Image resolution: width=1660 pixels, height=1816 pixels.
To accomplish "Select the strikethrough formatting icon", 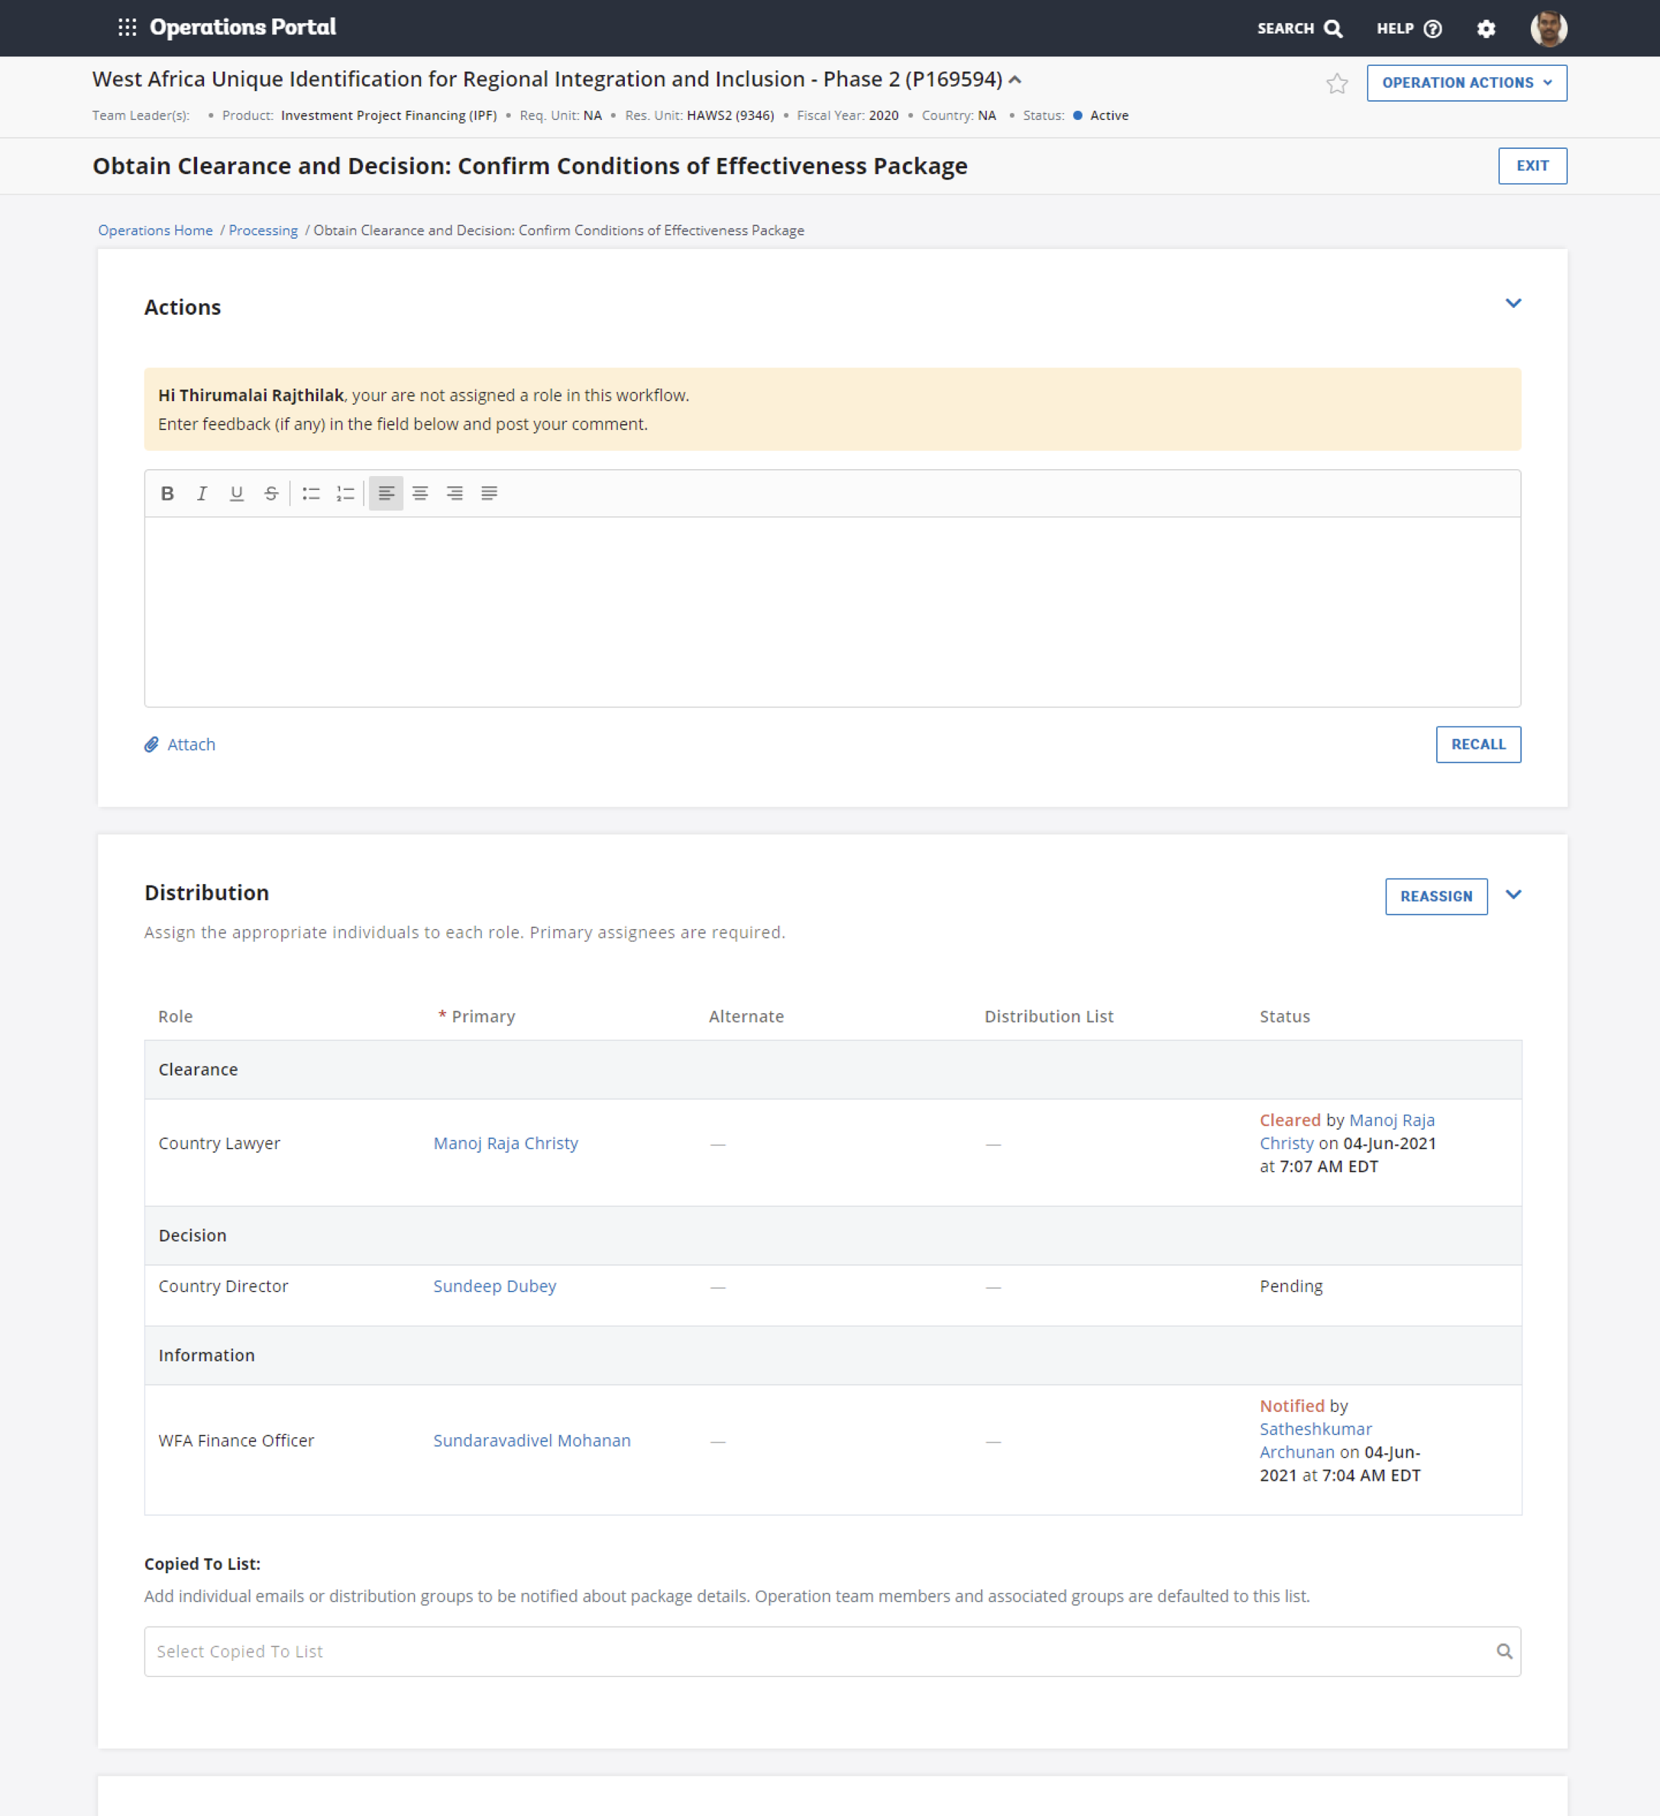I will click(271, 493).
